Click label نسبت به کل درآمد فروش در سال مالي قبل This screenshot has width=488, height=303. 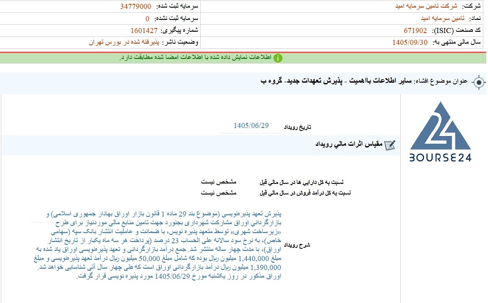coord(305,193)
